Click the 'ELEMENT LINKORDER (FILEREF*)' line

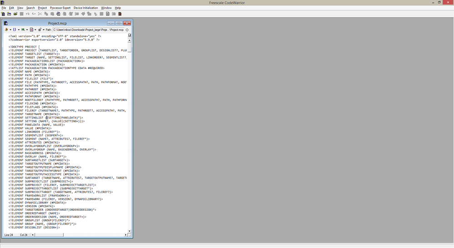coord(34,132)
